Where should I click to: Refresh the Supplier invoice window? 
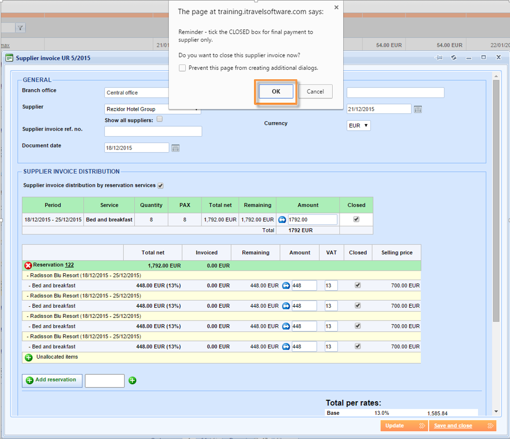[x=454, y=58]
